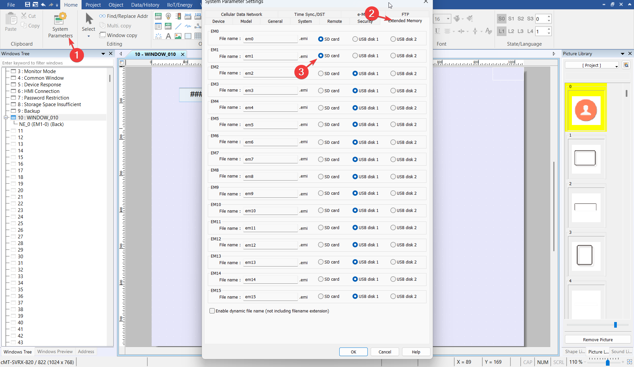The image size is (634, 367).
Task: Adjust the picture size slider
Action: (x=615, y=325)
